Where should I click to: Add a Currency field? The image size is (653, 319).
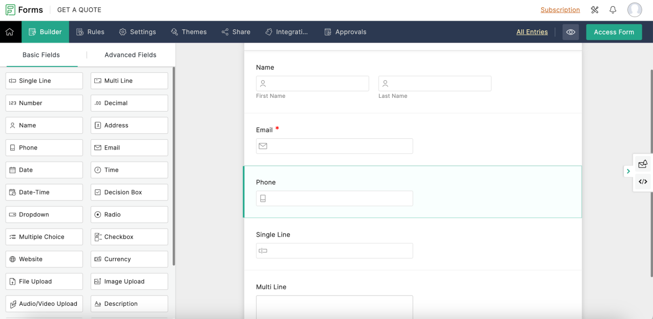(x=129, y=259)
